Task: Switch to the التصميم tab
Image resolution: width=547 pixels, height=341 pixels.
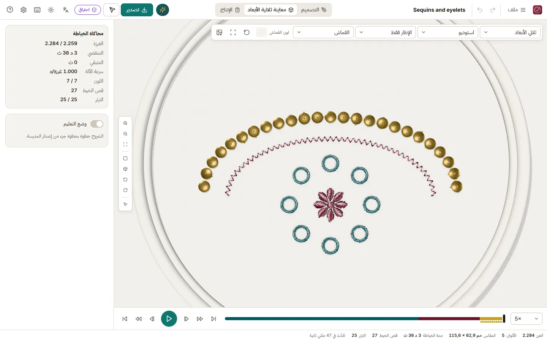Action: coord(314,10)
